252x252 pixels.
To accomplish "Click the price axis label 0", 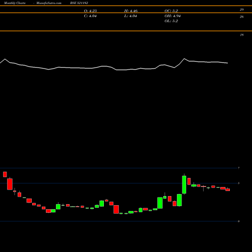I will click(x=239, y=221).
